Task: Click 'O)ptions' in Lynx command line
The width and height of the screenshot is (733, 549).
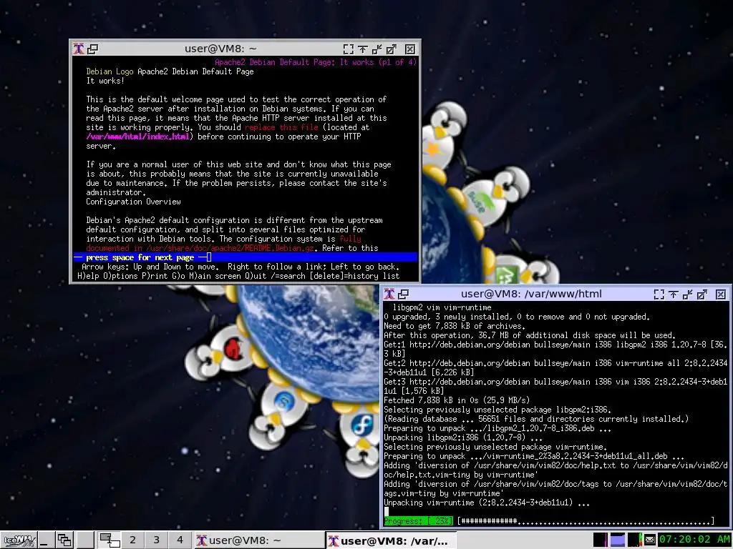Action: (x=120, y=276)
